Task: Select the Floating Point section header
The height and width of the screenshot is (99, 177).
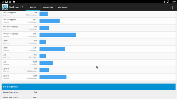Action: click(x=88, y=87)
